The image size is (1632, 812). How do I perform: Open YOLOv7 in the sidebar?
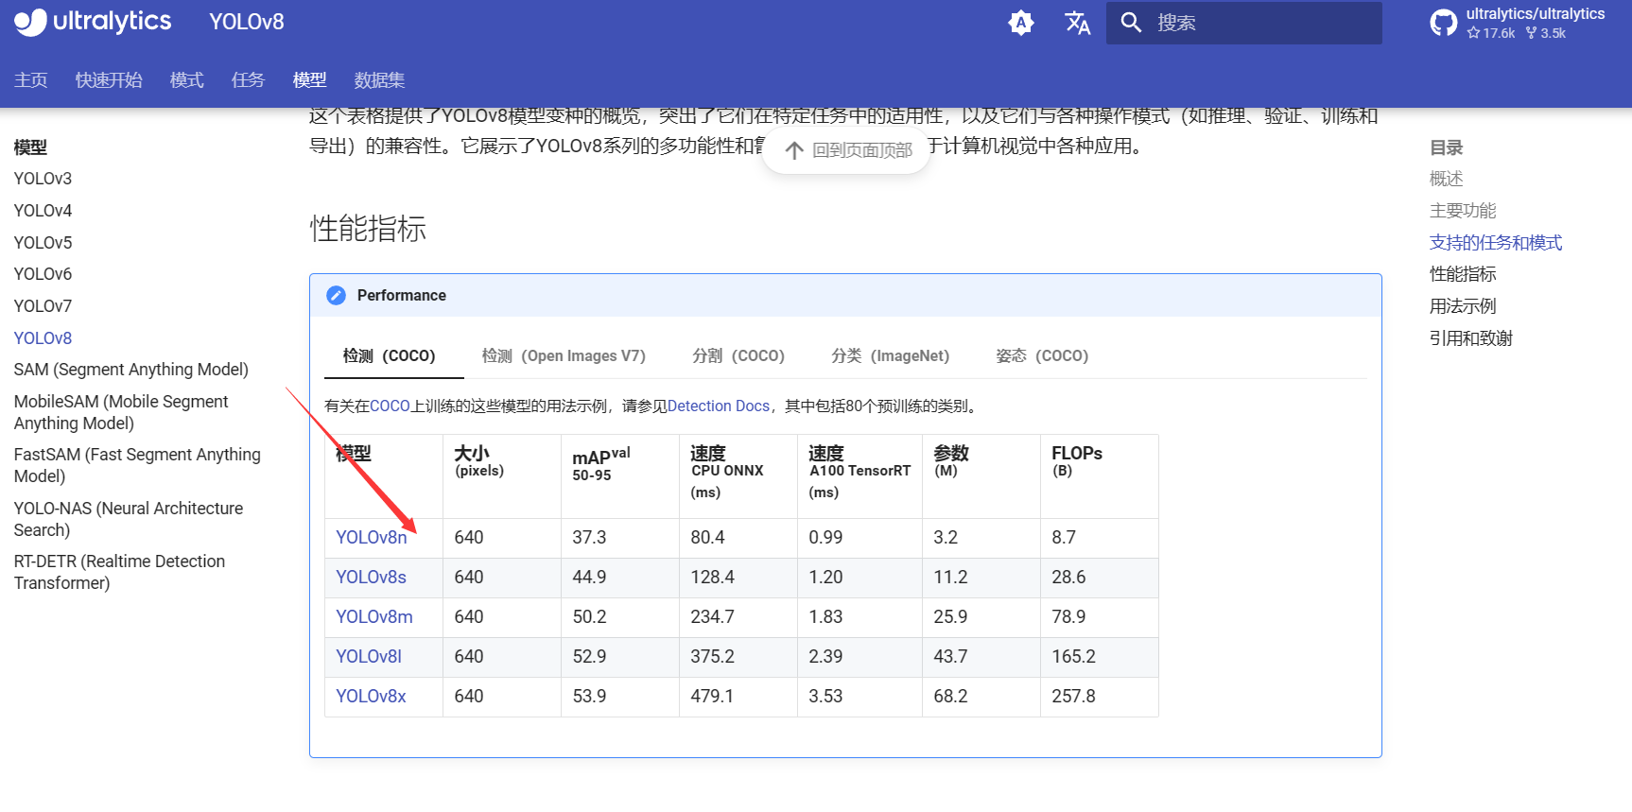coord(43,306)
